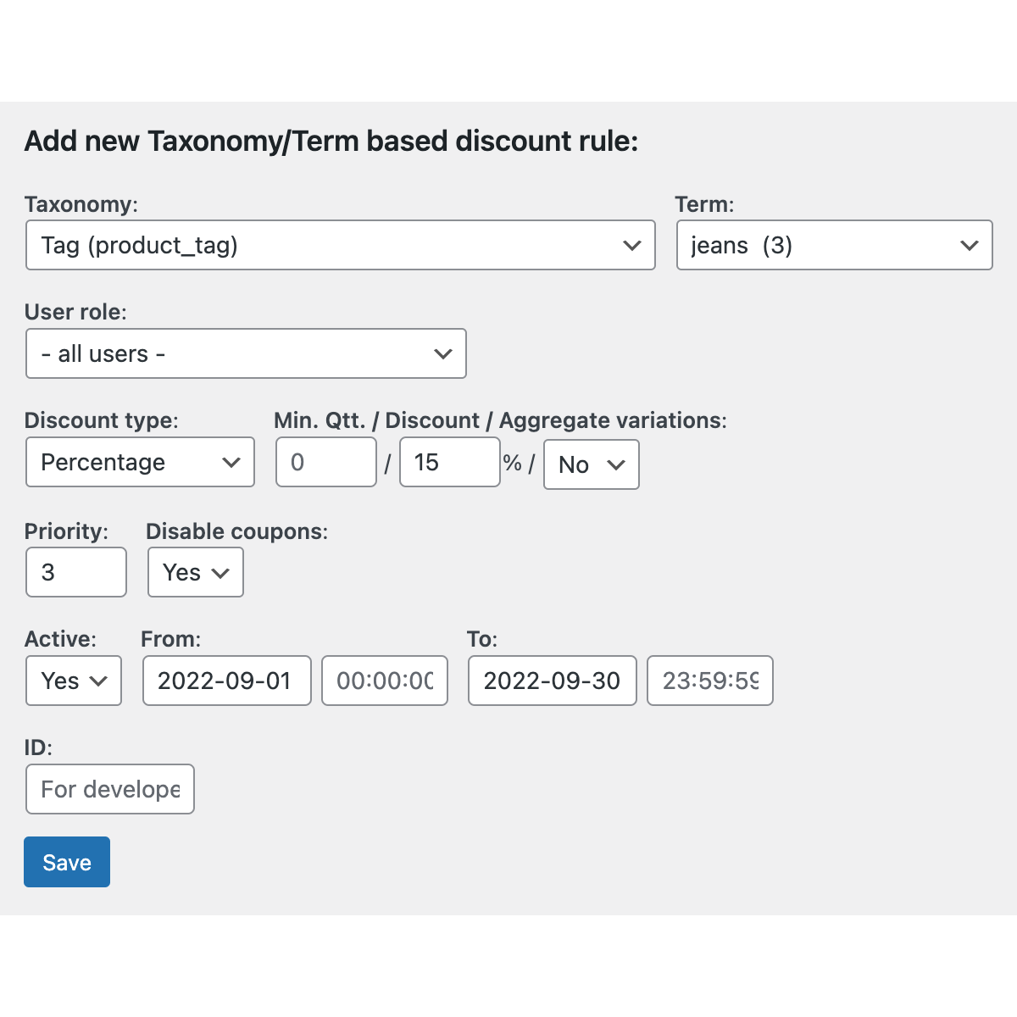The height and width of the screenshot is (1017, 1017).
Task: Expand the Term dropdown set to jeans
Action: tap(834, 246)
